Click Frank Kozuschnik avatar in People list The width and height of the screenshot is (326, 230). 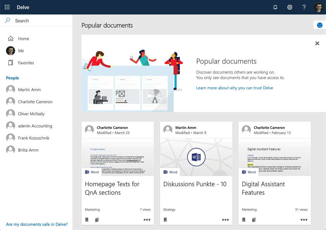tap(10, 138)
